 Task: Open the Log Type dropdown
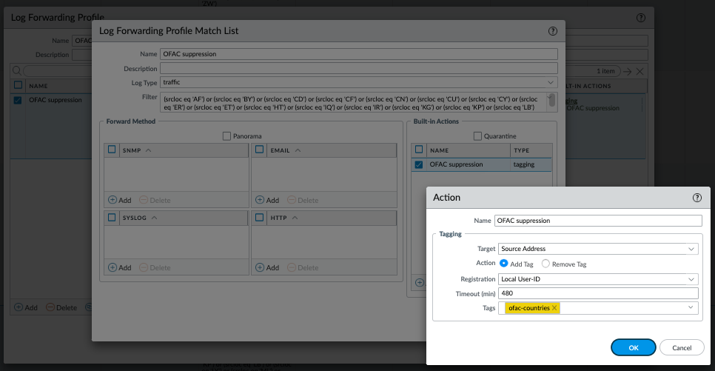[551, 82]
